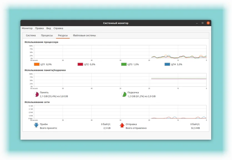Click the 32,5 MB sent total
The height and width of the screenshot is (160, 232).
[195, 128]
